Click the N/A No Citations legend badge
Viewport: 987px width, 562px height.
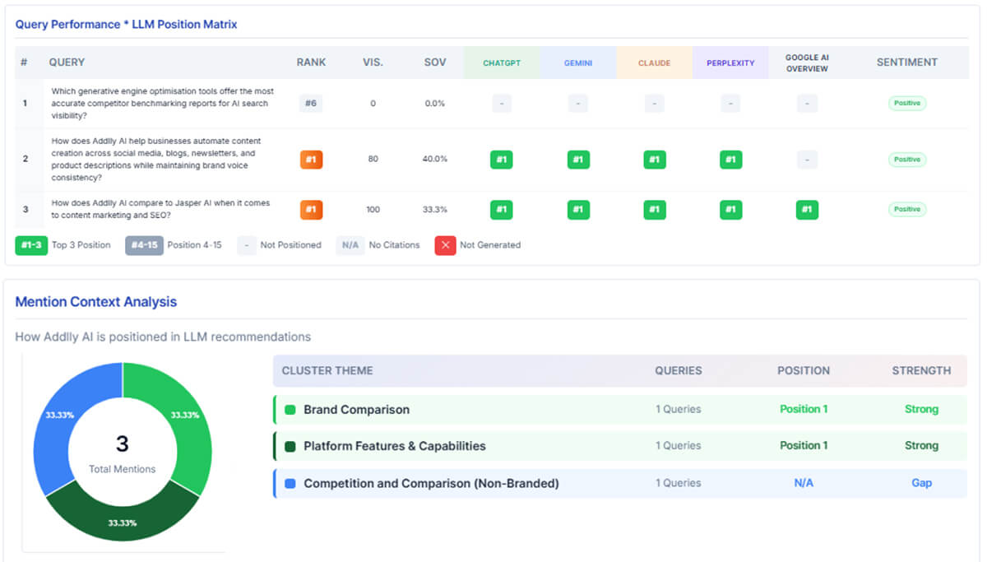point(350,244)
